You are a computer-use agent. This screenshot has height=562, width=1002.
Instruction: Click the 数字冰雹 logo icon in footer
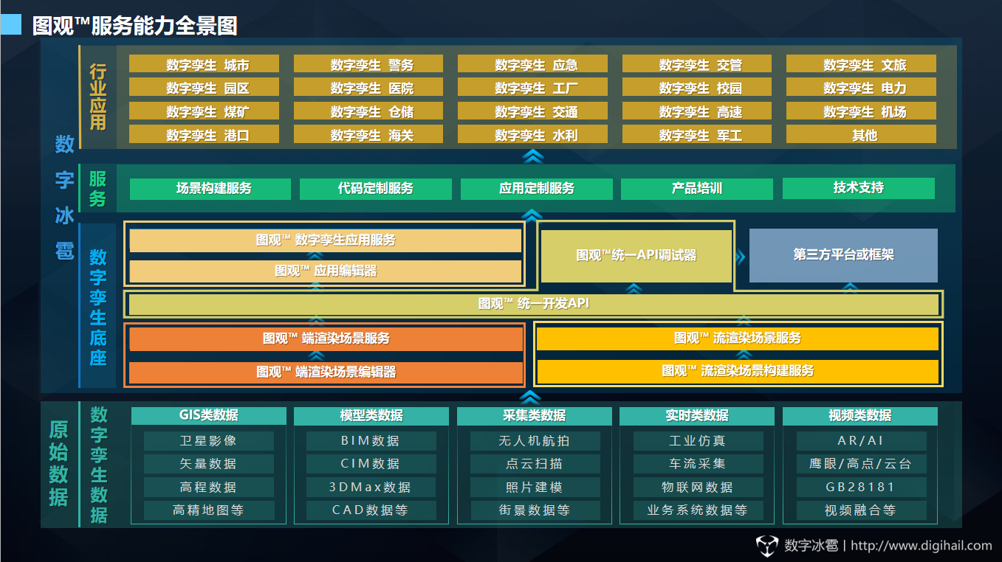click(766, 545)
